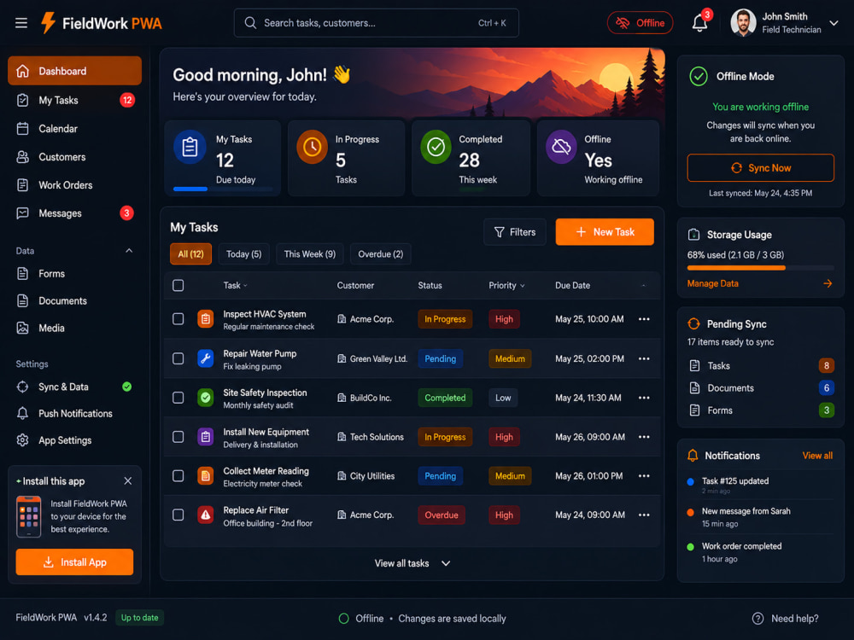The image size is (854, 640).
Task: Open Calendar in the sidebar
Action: point(74,129)
